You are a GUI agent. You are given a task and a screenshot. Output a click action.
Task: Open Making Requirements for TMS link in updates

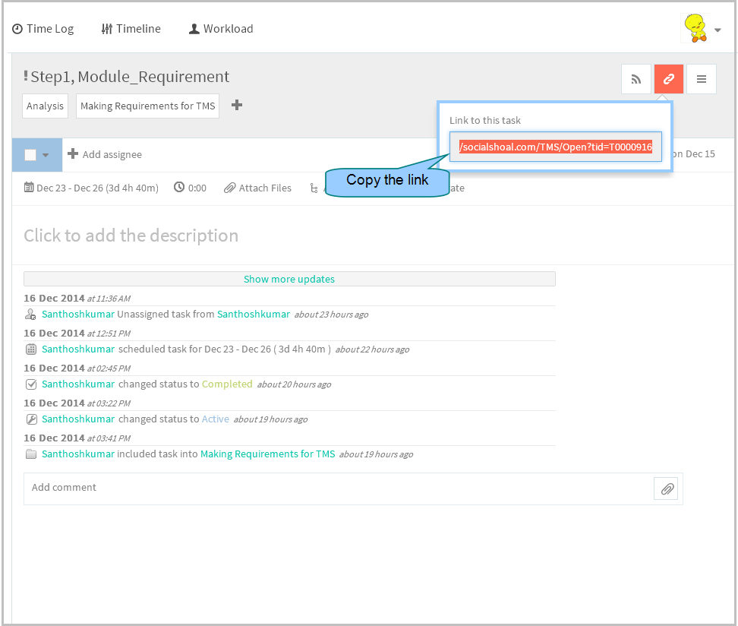[x=268, y=454]
